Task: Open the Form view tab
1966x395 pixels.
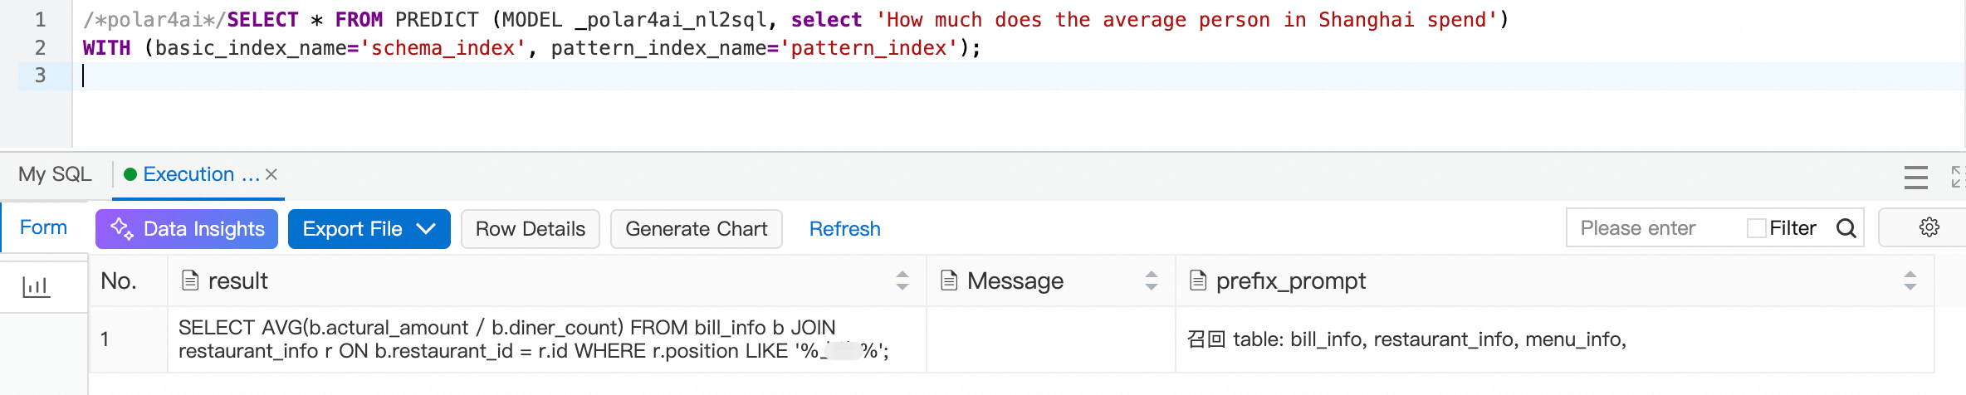Action: pos(43,227)
